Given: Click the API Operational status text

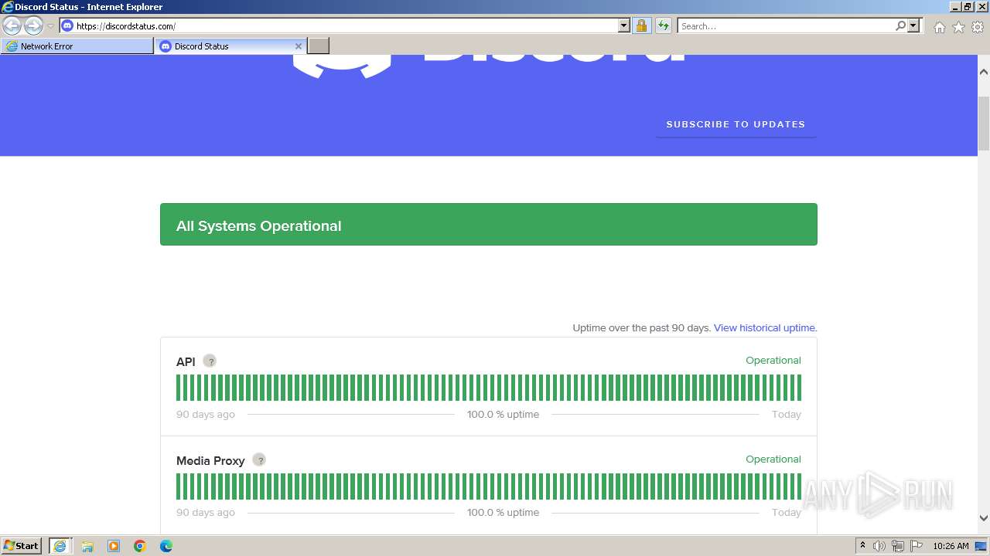Looking at the screenshot, I should 773,361.
